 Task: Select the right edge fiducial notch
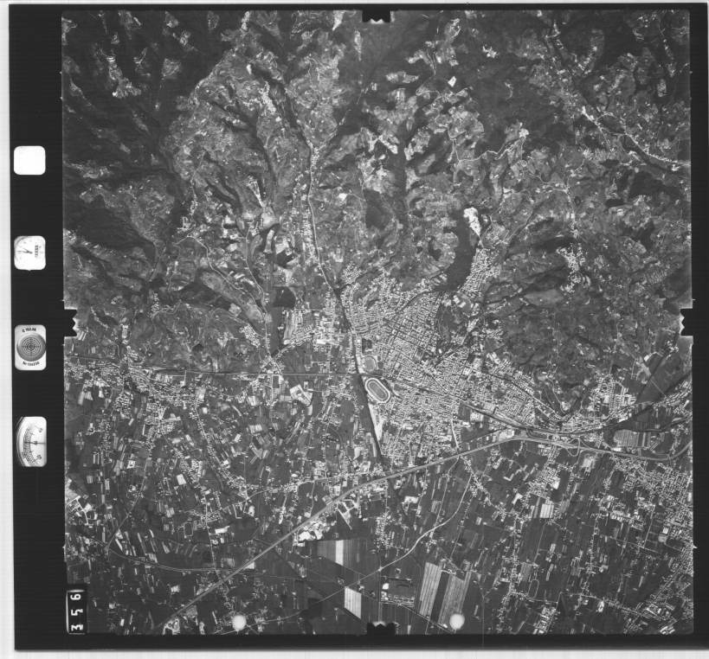(687, 322)
